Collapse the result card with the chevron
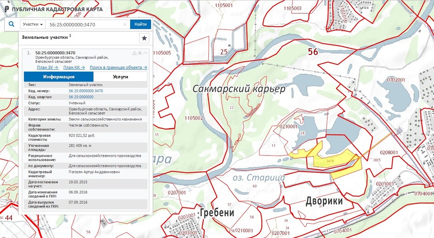Viewport: 434px width, 238px height. pos(145,53)
